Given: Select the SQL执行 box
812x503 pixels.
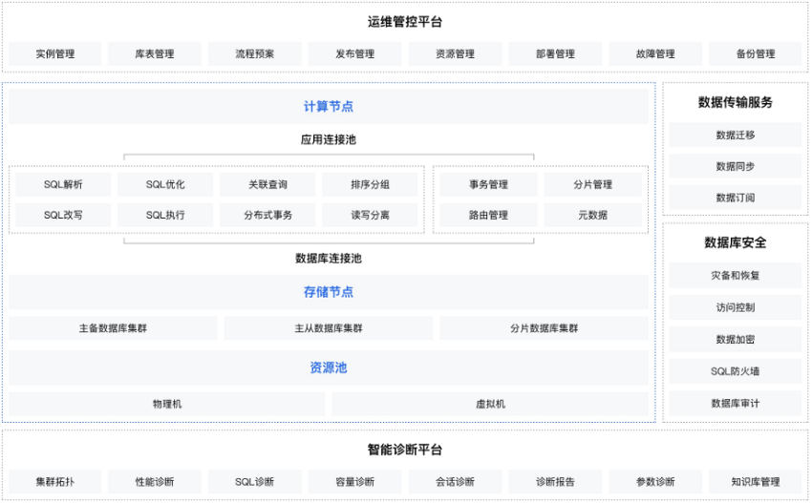Looking at the screenshot, I should point(165,216).
